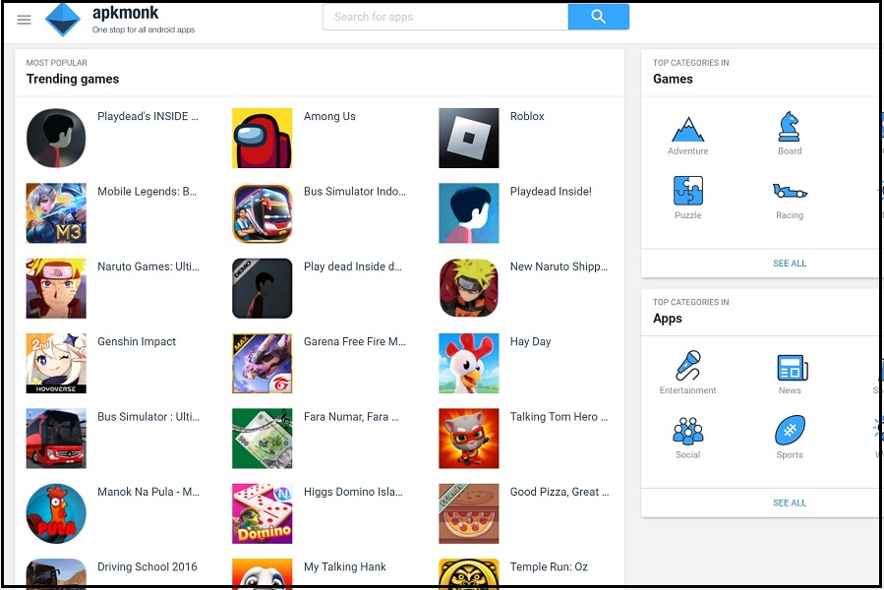Open the Playdead Inside! blue icon
884x590 pixels.
pos(468,213)
